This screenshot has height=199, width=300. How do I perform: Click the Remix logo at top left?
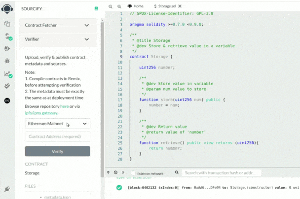(7, 8)
